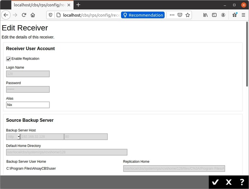Open a new browser tab
249x189 pixels.
[x=78, y=5]
